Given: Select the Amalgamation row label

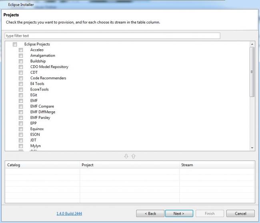Looking at the screenshot, I should click(x=43, y=56).
